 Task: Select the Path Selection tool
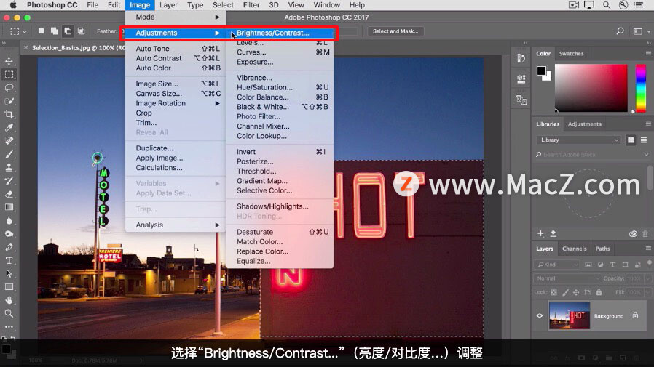9,274
